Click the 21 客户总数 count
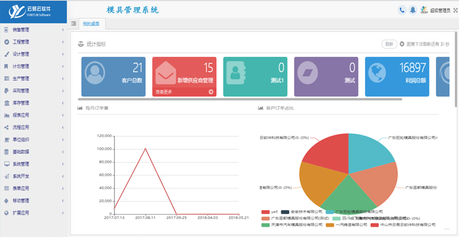The height and width of the screenshot is (237, 459). pyautogui.click(x=137, y=68)
